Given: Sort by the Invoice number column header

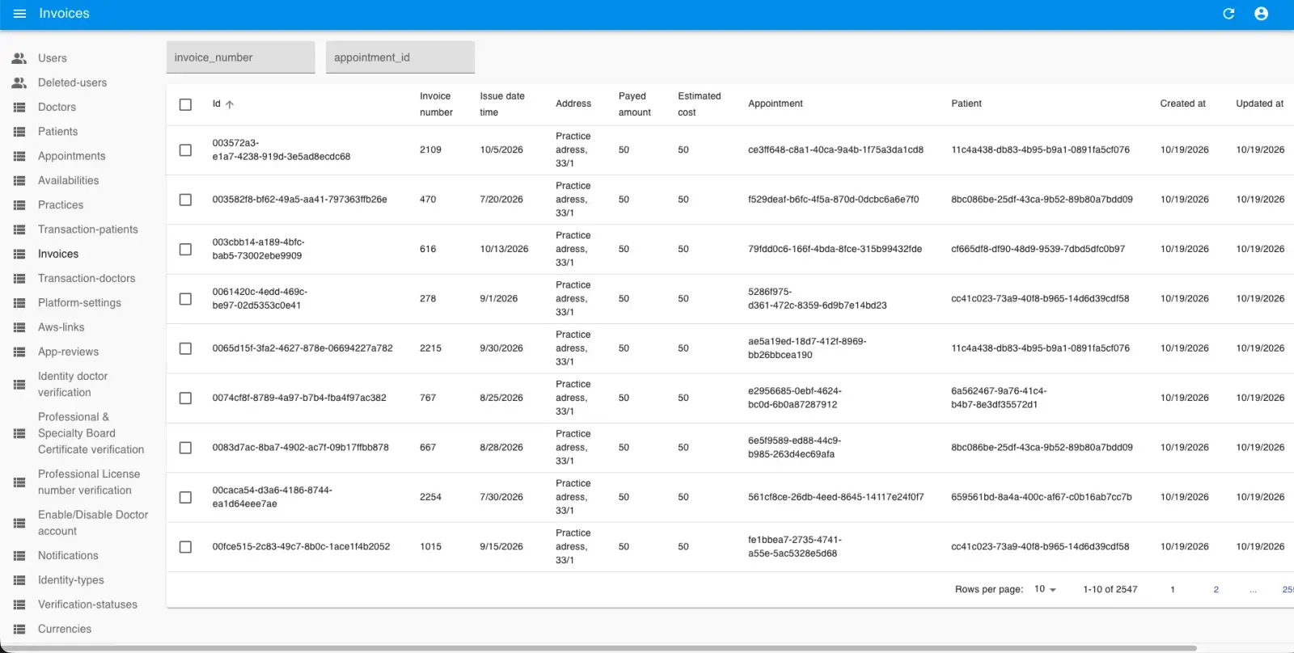Looking at the screenshot, I should (436, 104).
